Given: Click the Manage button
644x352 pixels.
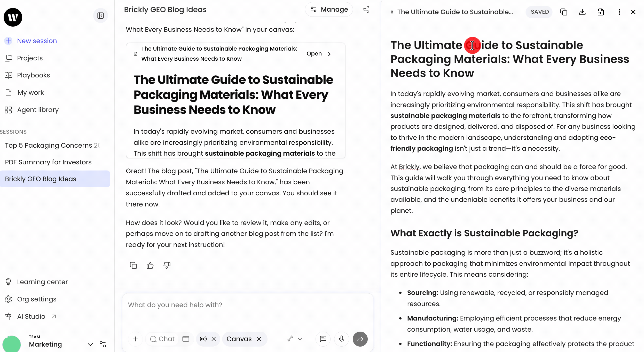Looking at the screenshot, I should tap(329, 10).
